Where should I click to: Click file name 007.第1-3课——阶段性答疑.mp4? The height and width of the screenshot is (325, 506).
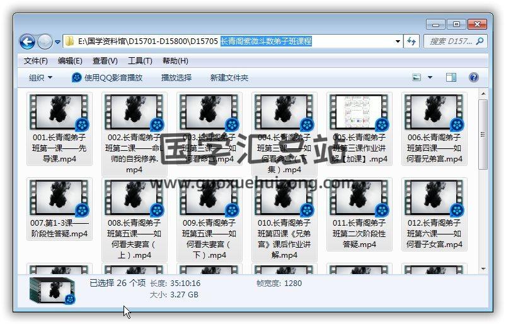(x=59, y=228)
